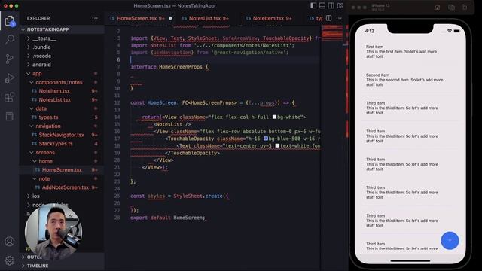Open the Manage settings gear
The height and width of the screenshot is (271, 482).
(x=10, y=260)
